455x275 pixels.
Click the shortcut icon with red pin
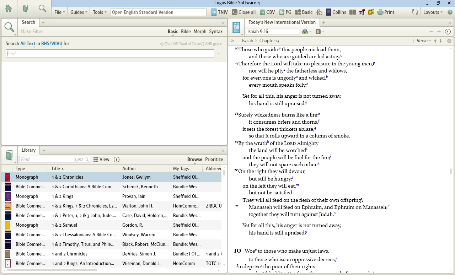point(362,12)
